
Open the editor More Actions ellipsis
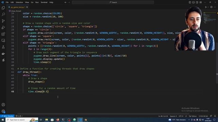[215, 7]
